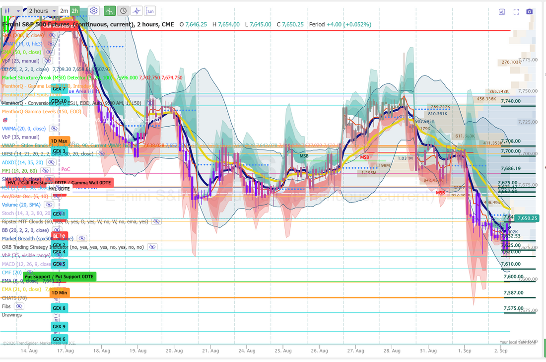This screenshot has height=362, width=546.
Task: Take a chart snapshot with camera icon
Action: [x=529, y=11]
